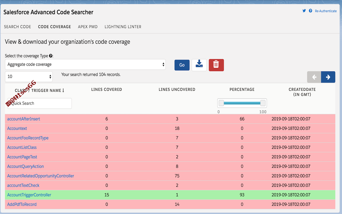Go to the previous page arrow
Image resolution: width=342 pixels, height=214 pixels.
314,77
